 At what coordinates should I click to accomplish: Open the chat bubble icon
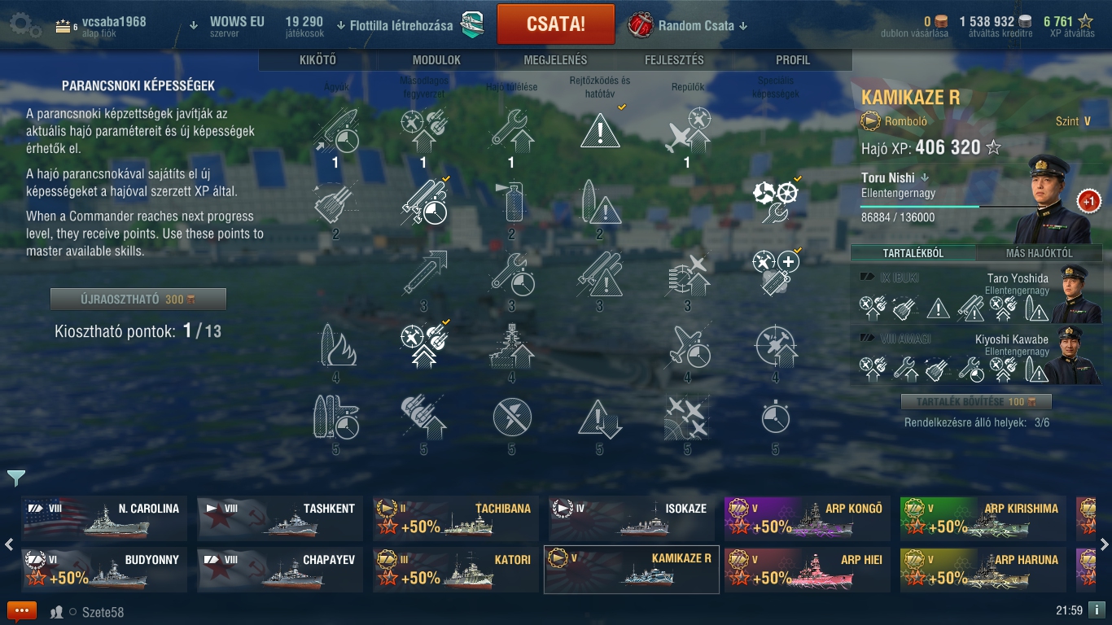coord(22,611)
